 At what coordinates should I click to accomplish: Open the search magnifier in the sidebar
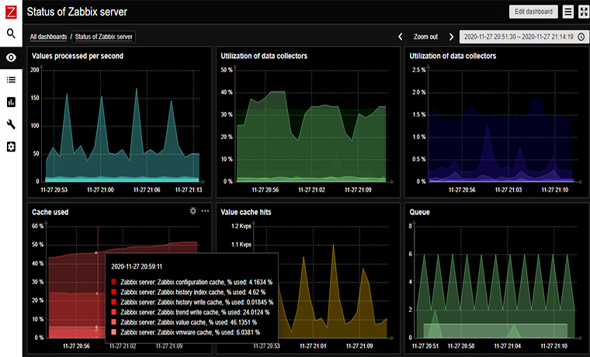pos(11,34)
